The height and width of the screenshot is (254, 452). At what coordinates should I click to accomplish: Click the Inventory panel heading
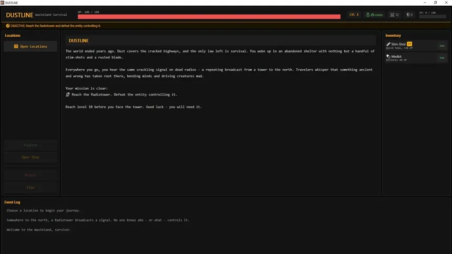393,35
